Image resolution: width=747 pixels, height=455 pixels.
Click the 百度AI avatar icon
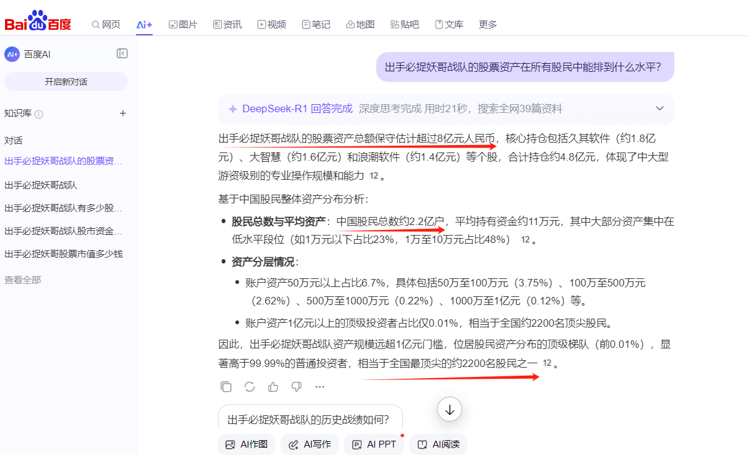[x=12, y=54]
